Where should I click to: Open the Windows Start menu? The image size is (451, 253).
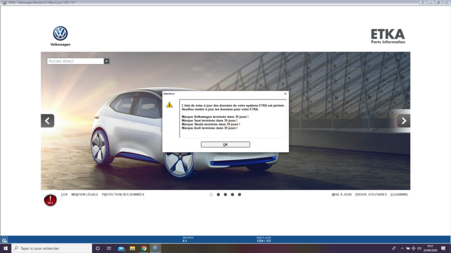pyautogui.click(x=5, y=248)
